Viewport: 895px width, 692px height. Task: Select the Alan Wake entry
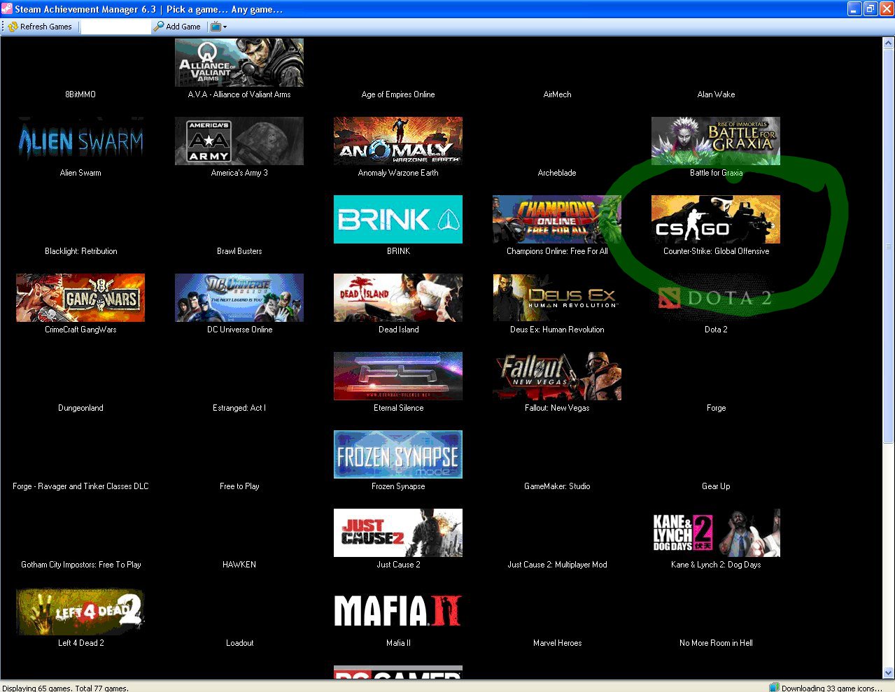coord(716,94)
